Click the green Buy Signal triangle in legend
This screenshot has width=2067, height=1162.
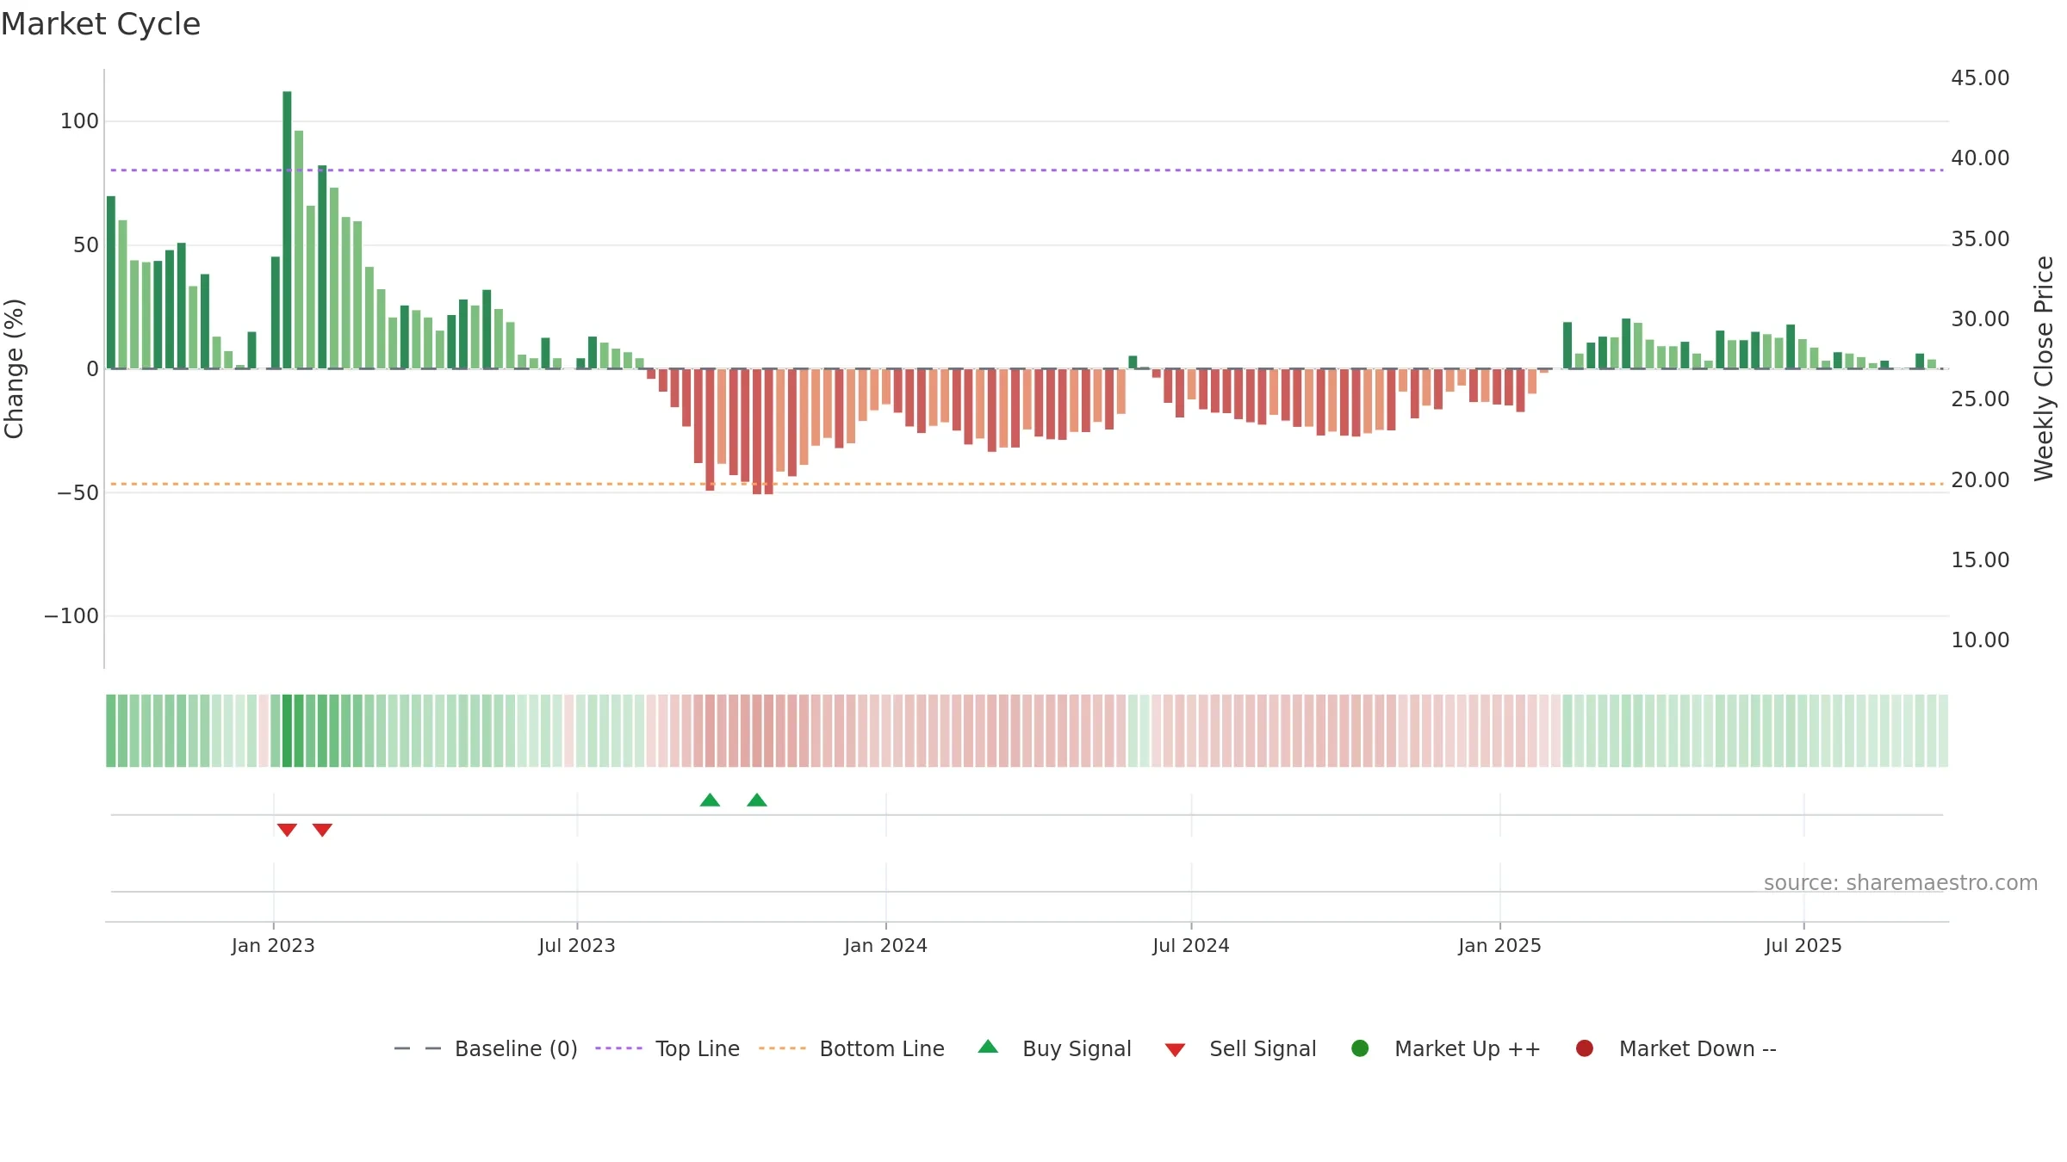(x=989, y=1047)
